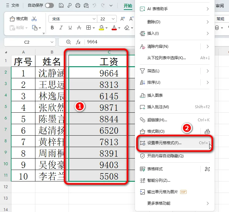Choose 输出单元格为图片 menu entry
Image resolution: width=229 pixels, height=212 pixels.
point(174,192)
